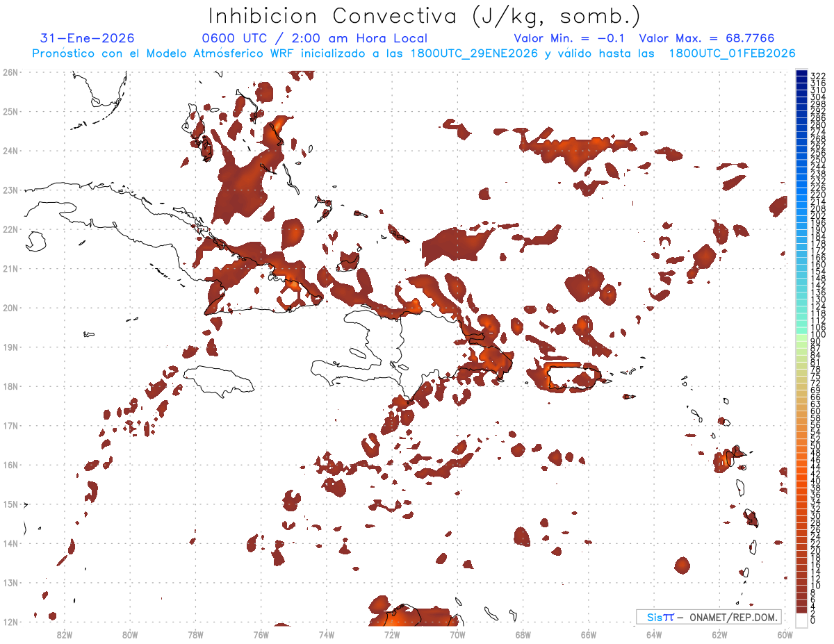The height and width of the screenshot is (644, 834).
Task: Click the 13N latitude label
Action: [x=10, y=582]
